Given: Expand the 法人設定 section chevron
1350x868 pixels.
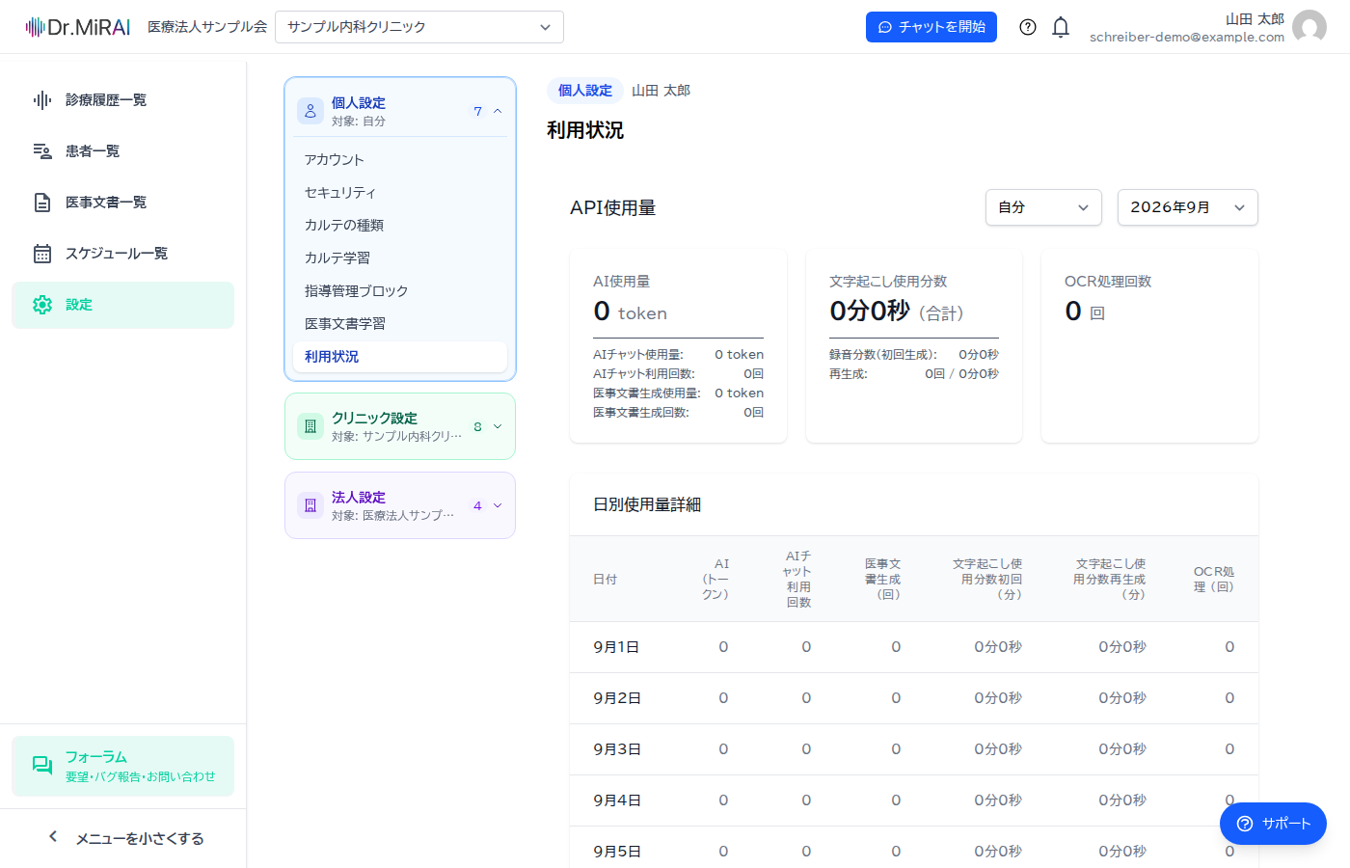Looking at the screenshot, I should pyautogui.click(x=498, y=505).
